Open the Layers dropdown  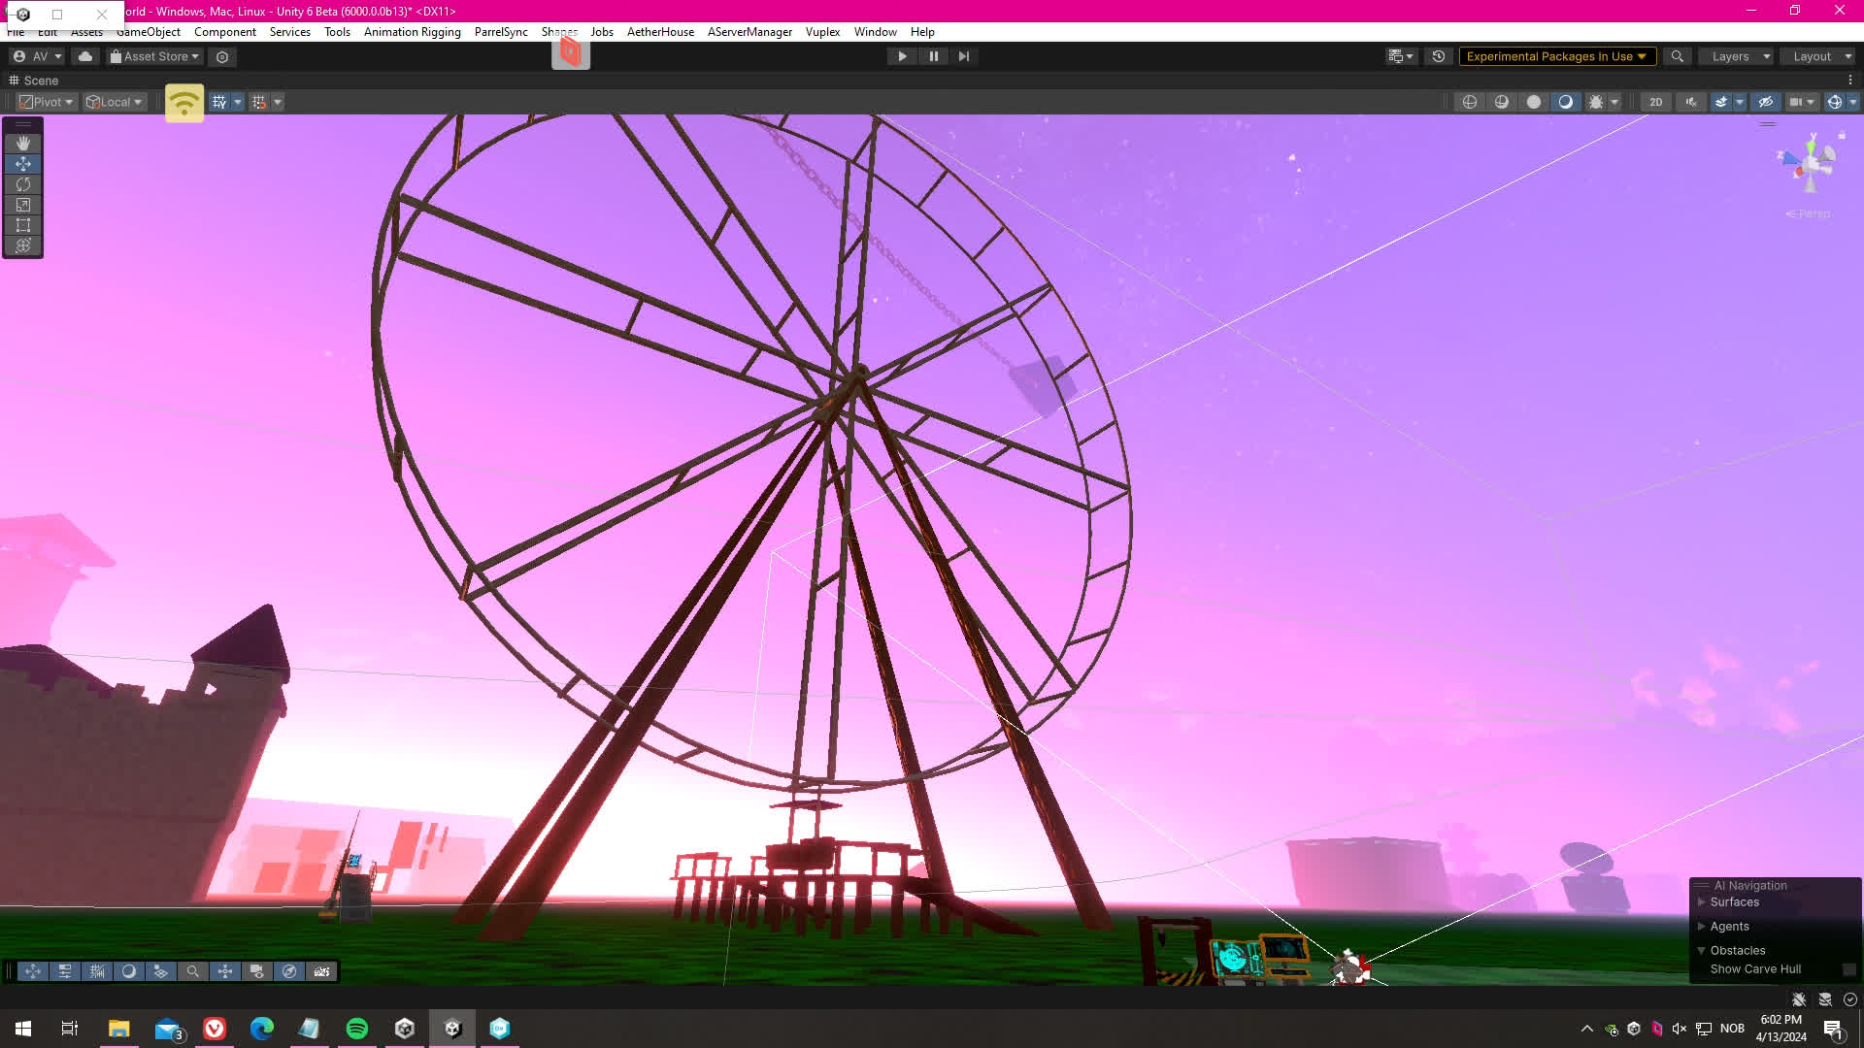coord(1738,56)
